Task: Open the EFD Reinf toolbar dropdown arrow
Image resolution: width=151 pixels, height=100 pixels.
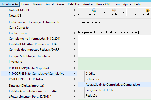Action: tap(123, 12)
